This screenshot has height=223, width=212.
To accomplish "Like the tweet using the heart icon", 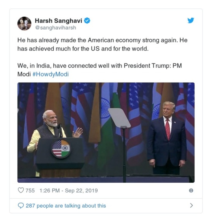I will pos(21,190).
